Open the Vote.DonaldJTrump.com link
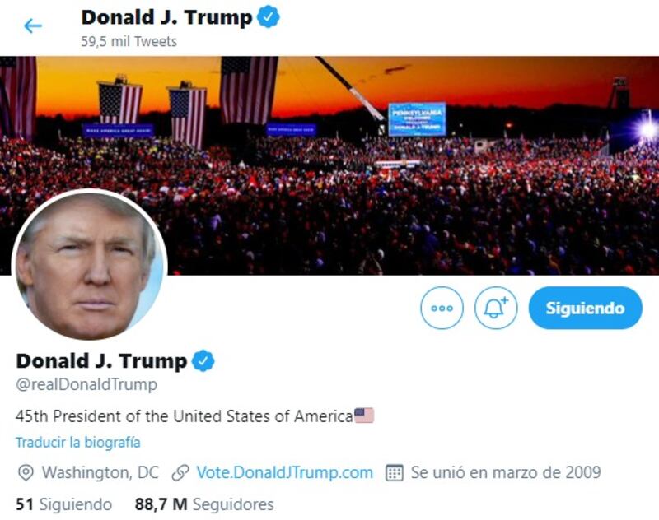 click(284, 472)
